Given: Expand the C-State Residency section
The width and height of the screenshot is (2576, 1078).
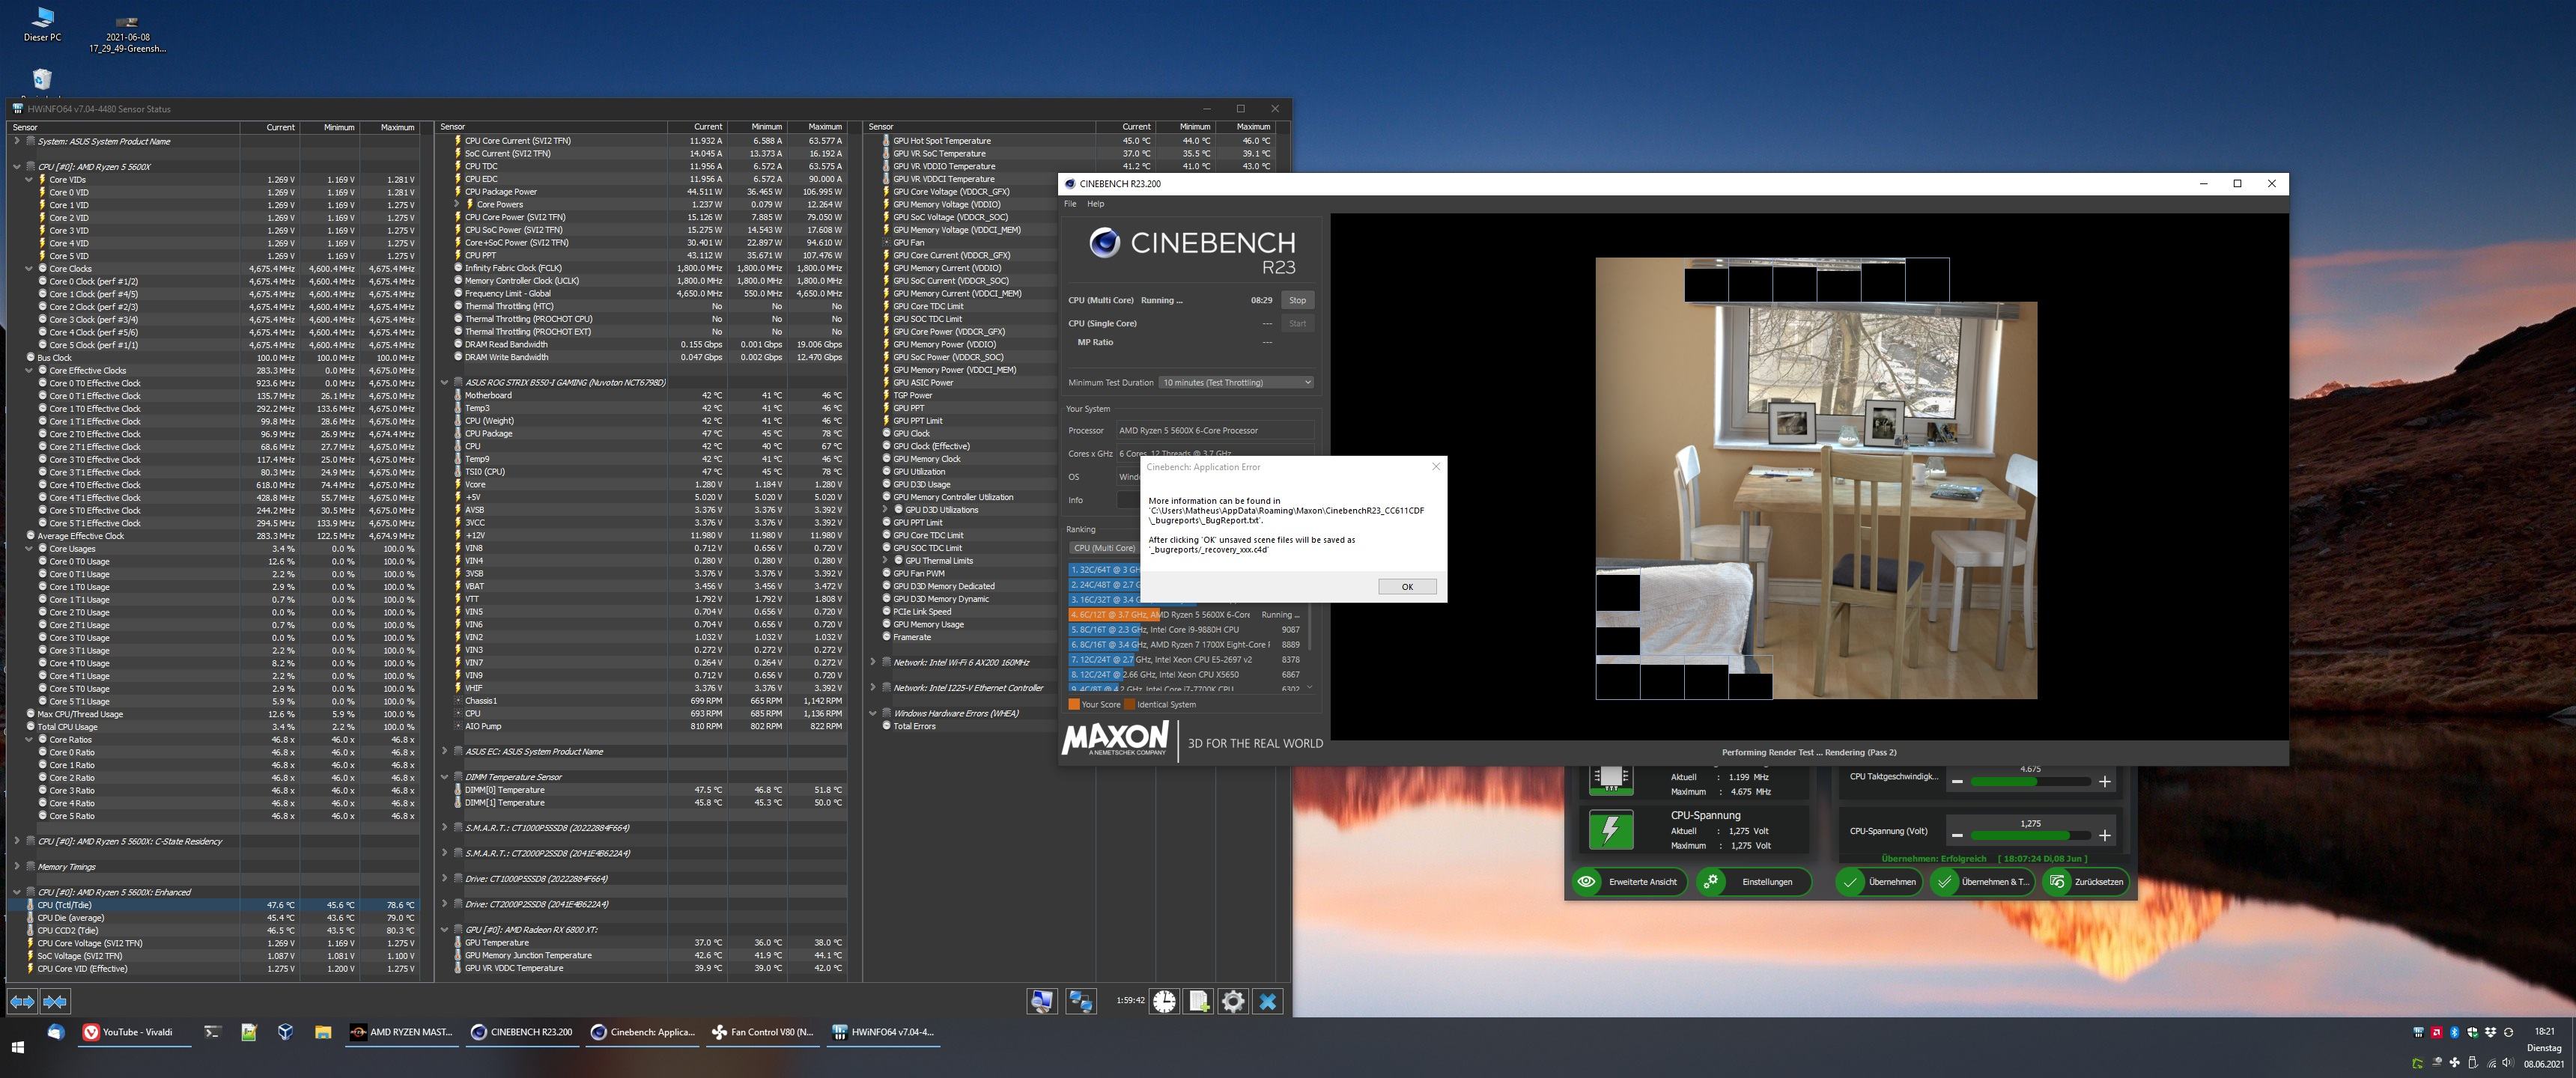Looking at the screenshot, I should coord(17,841).
